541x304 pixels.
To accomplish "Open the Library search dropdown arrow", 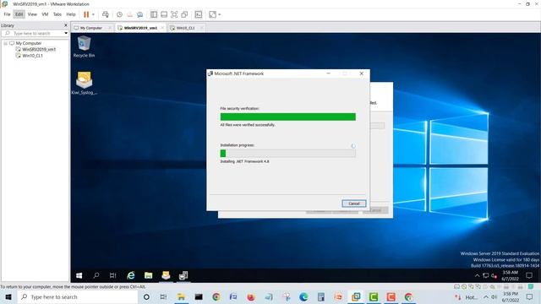I will [x=66, y=34].
